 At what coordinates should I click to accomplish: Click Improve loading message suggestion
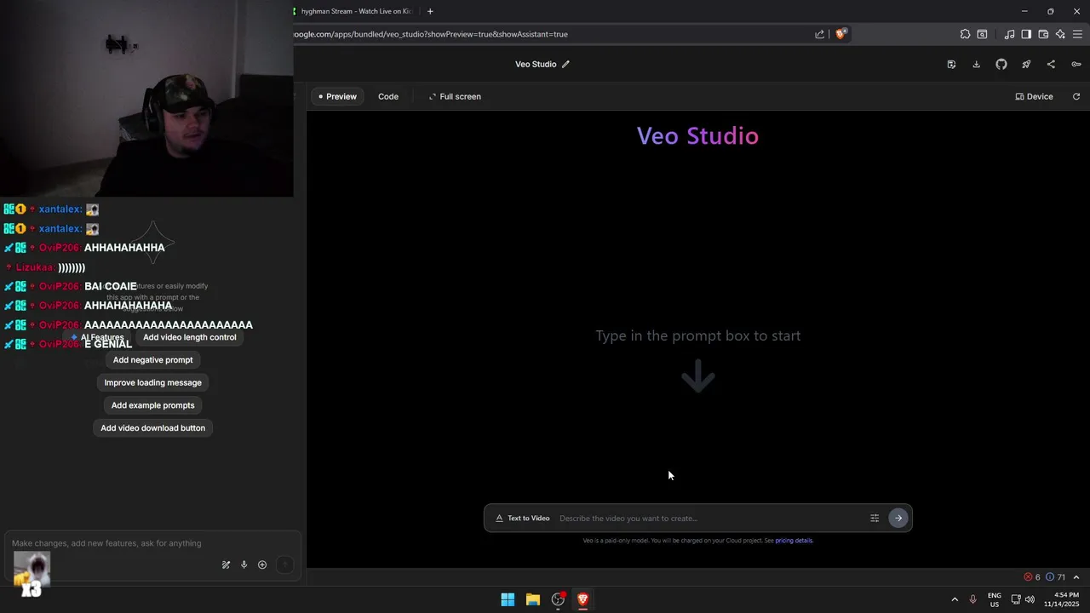point(153,383)
